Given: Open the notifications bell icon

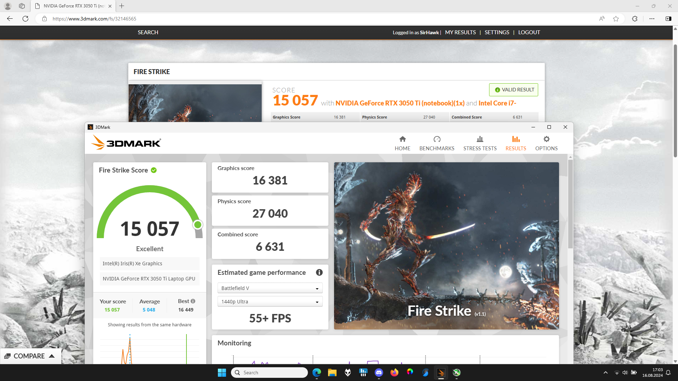Looking at the screenshot, I should tap(668, 373).
